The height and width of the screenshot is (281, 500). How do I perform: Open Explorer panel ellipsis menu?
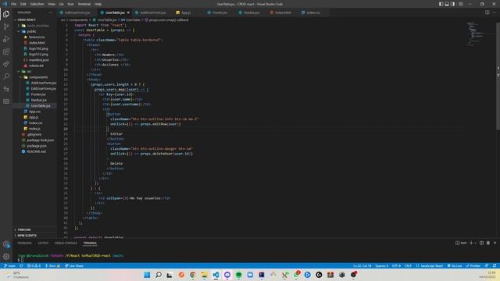click(51, 12)
